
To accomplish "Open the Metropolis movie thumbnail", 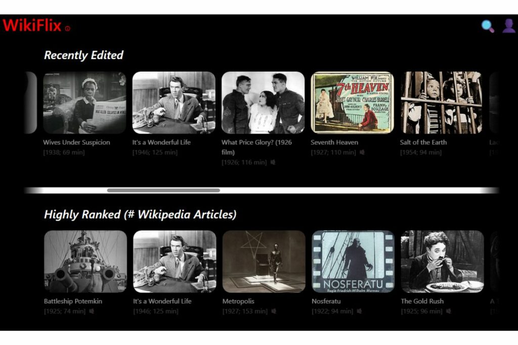I will [x=262, y=261].
